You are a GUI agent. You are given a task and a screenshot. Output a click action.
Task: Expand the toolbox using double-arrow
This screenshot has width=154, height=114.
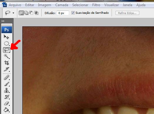tap(3, 21)
